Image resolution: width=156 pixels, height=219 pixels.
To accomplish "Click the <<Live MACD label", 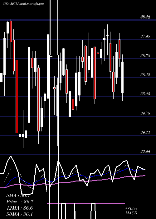I will pos(131,211).
